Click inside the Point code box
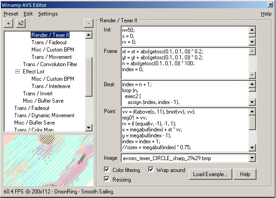 click(x=185, y=130)
